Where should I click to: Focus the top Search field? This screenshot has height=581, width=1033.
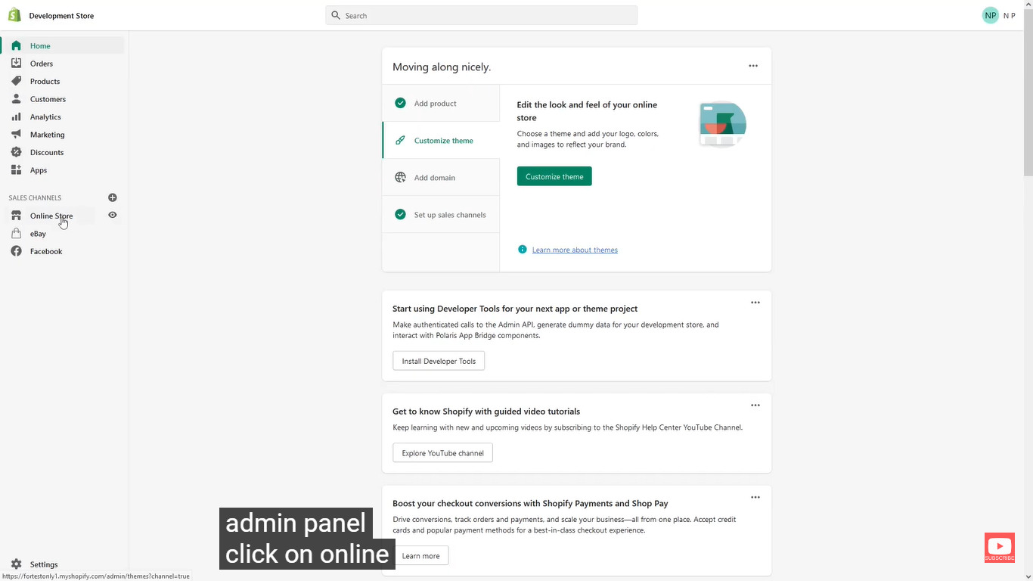482,15
